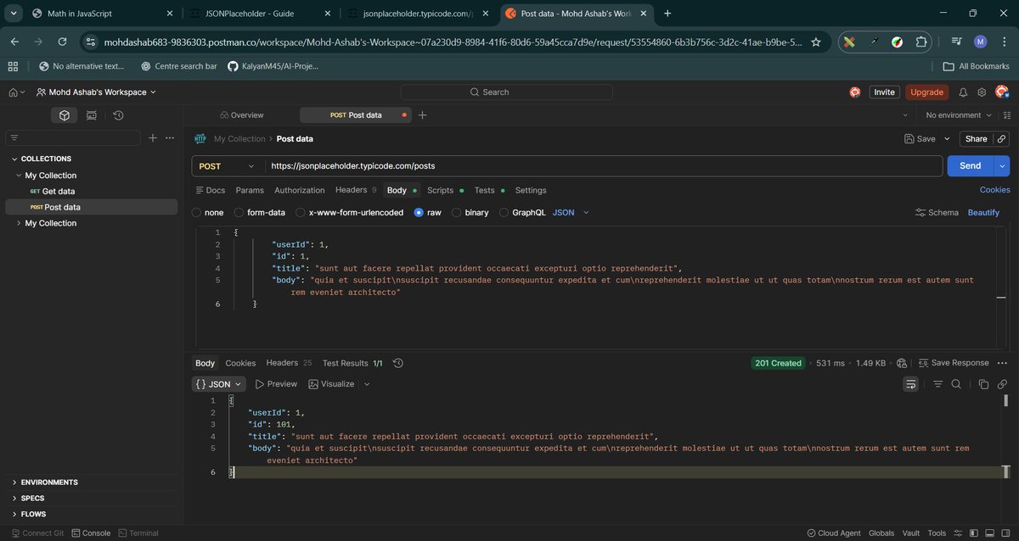Click the sidebar filter icon

(x=15, y=138)
